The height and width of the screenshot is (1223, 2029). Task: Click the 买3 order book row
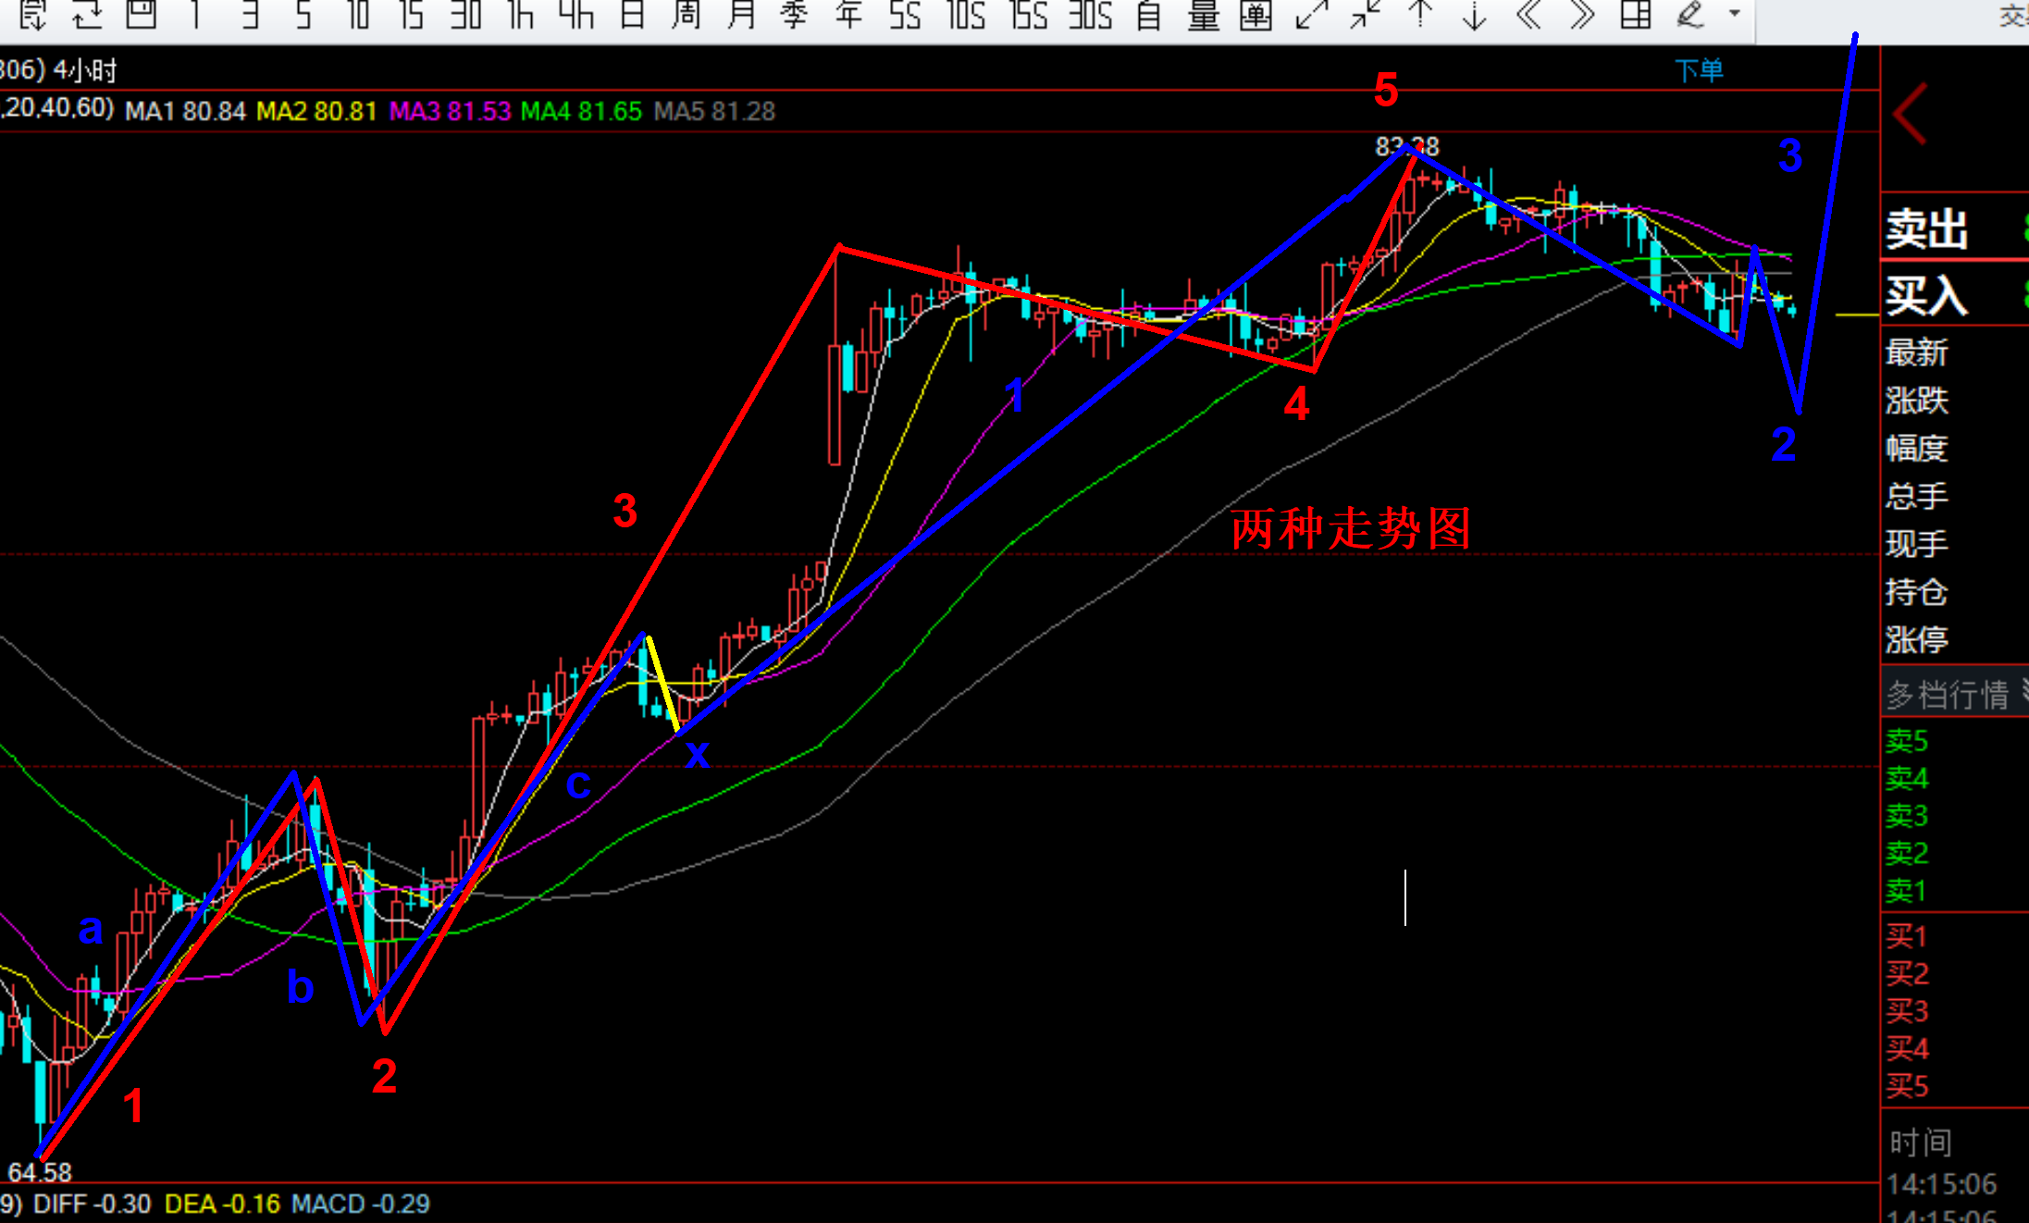pyautogui.click(x=1908, y=1011)
